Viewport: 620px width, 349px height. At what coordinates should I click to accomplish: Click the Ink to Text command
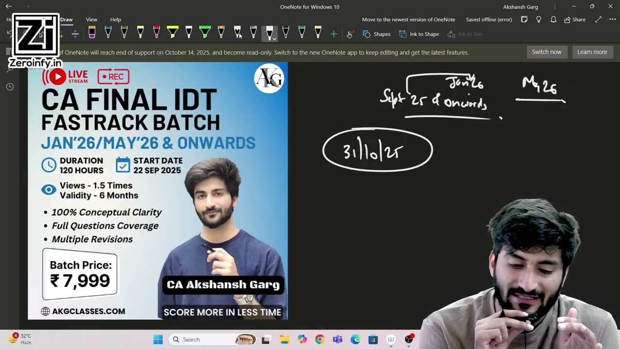click(x=465, y=34)
